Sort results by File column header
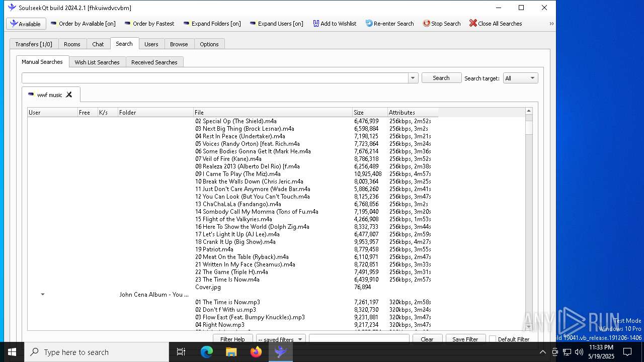The height and width of the screenshot is (362, 644). pos(273,113)
